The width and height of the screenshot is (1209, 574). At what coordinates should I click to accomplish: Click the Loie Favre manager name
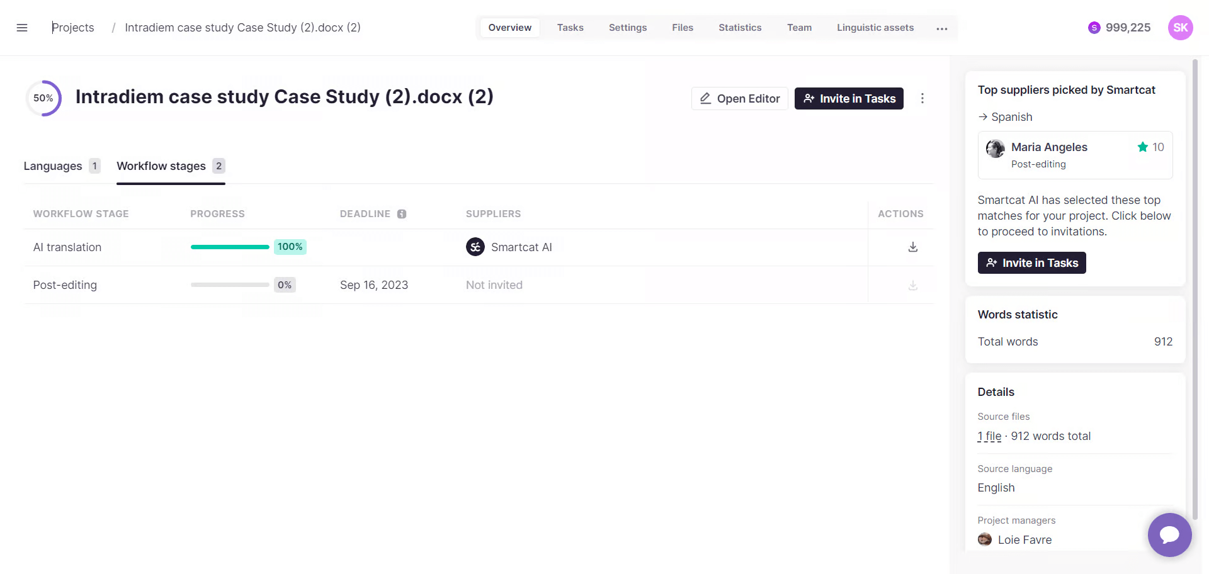[x=1025, y=540]
